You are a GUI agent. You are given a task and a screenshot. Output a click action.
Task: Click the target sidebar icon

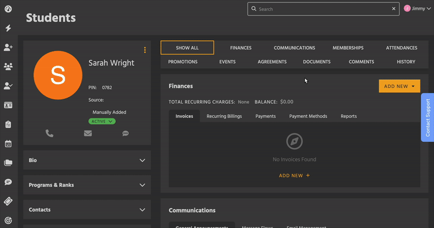tap(8, 220)
